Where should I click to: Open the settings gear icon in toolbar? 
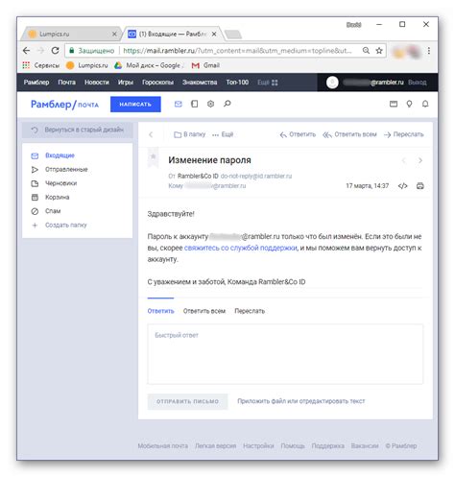[x=210, y=104]
